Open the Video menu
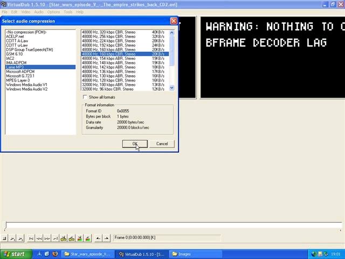This screenshot has width=345, height=259. point(26,12)
